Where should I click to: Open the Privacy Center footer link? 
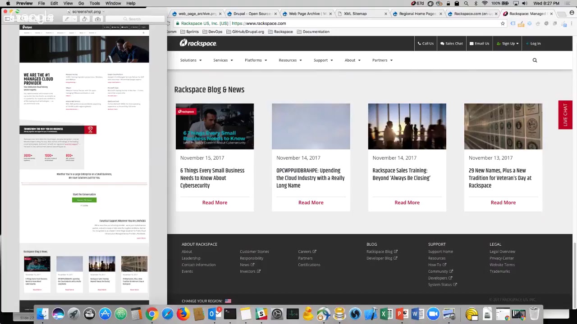pyautogui.click(x=501, y=258)
